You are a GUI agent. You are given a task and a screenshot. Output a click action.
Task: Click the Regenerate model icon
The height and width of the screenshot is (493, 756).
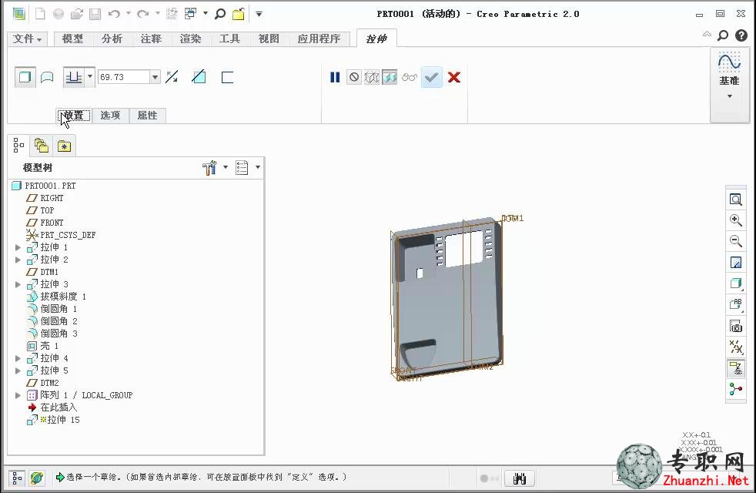pyautogui.click(x=172, y=14)
